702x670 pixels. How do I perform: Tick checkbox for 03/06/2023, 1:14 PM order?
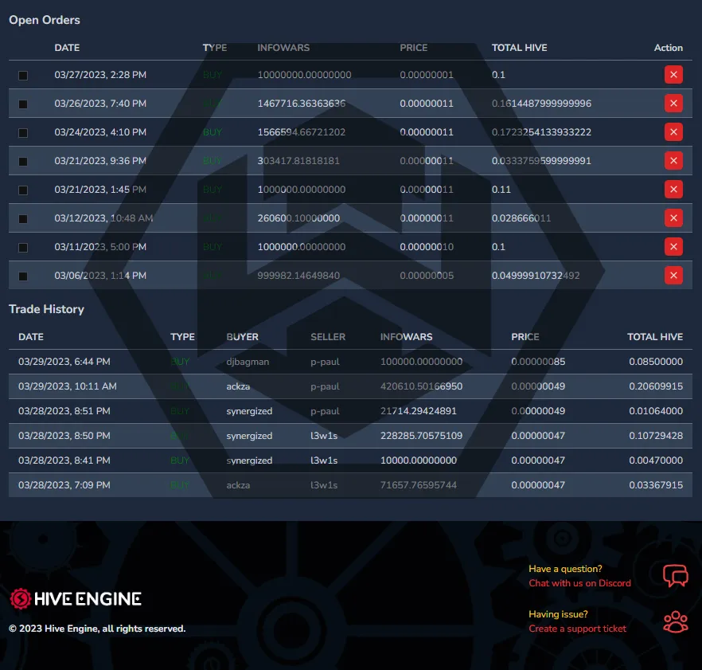pos(23,276)
